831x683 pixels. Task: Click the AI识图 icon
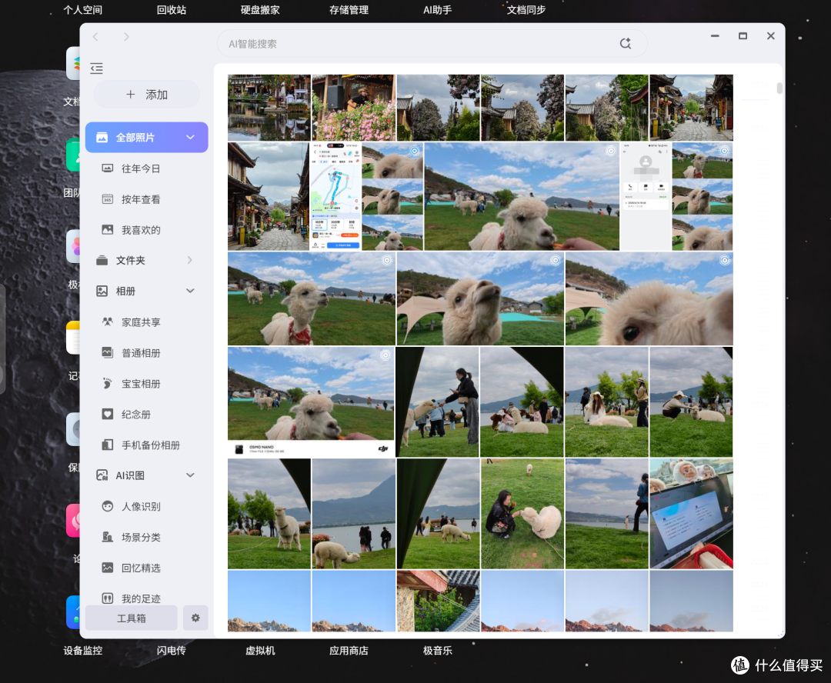point(102,475)
